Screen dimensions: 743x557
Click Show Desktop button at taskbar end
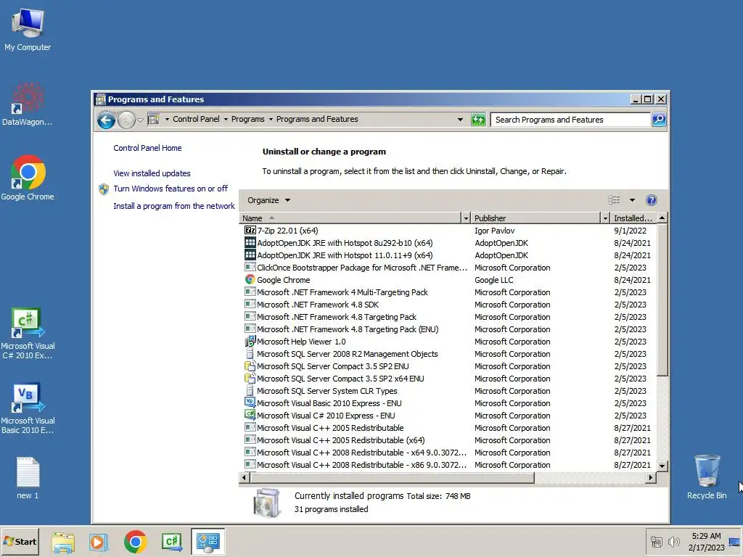[735, 542]
